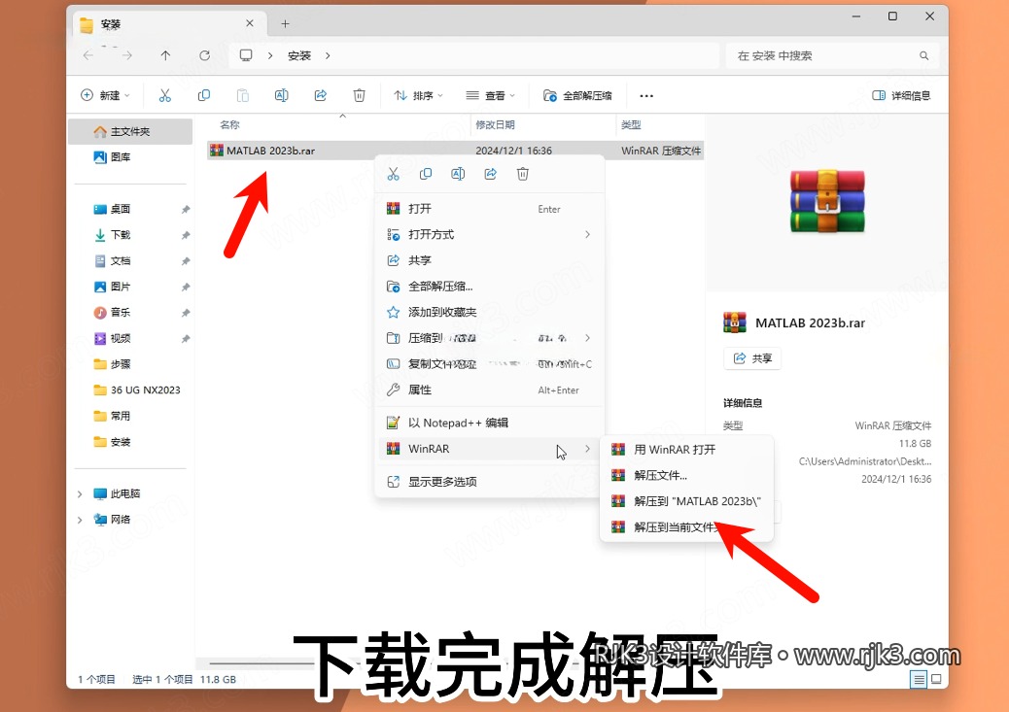Screen dimensions: 1009x712
Task: Choose 以 Notepad++ 编辑
Action: click(489, 423)
